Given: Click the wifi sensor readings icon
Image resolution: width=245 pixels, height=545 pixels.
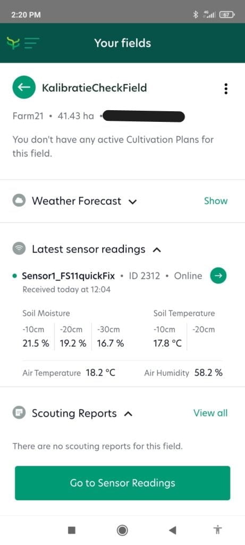Looking at the screenshot, I should click(19, 249).
